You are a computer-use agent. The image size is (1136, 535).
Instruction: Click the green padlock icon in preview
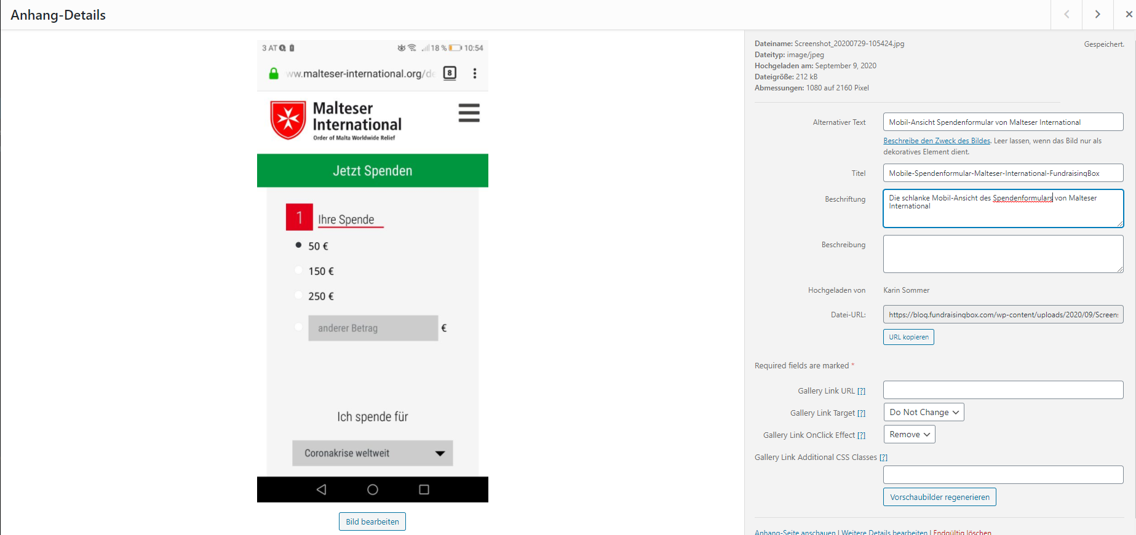click(274, 73)
